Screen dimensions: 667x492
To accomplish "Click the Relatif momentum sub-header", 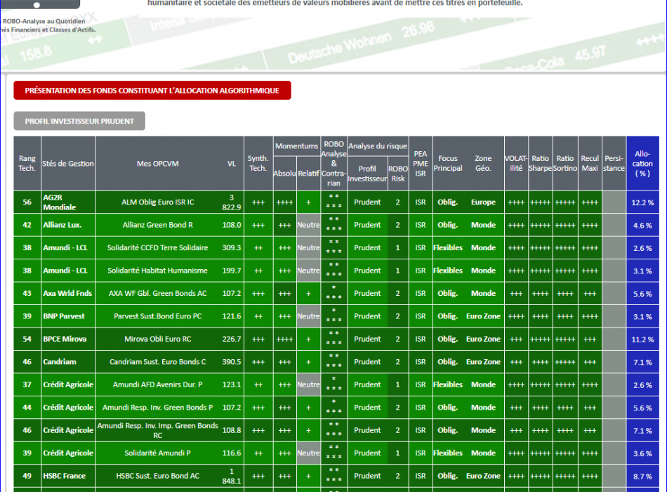I will pyautogui.click(x=308, y=174).
